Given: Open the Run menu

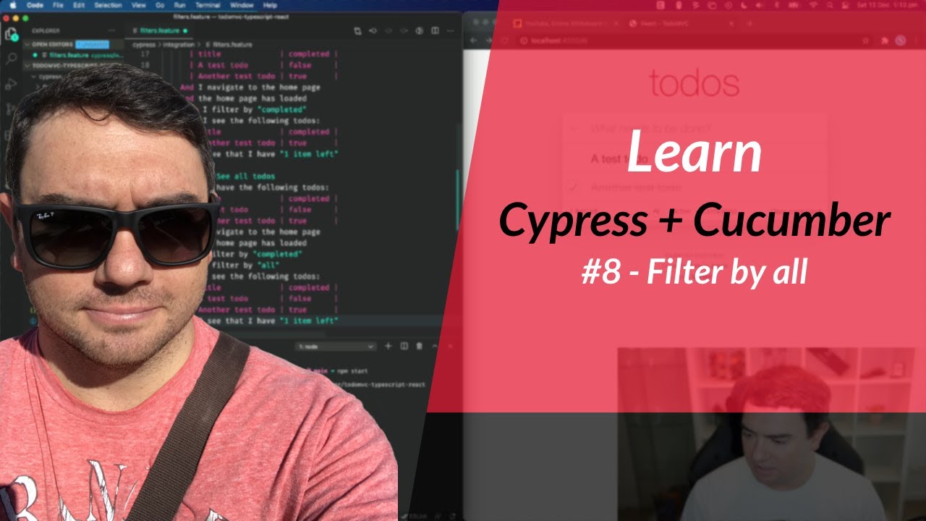Looking at the screenshot, I should (179, 5).
